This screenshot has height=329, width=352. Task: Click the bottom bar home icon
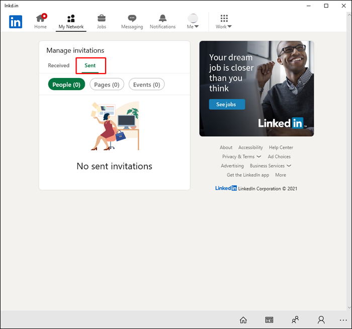243,319
